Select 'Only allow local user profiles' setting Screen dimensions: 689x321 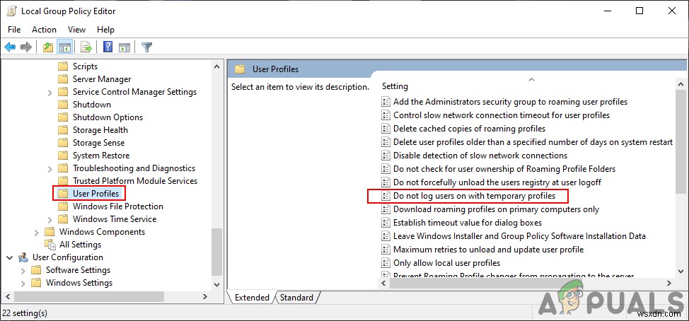click(x=446, y=263)
